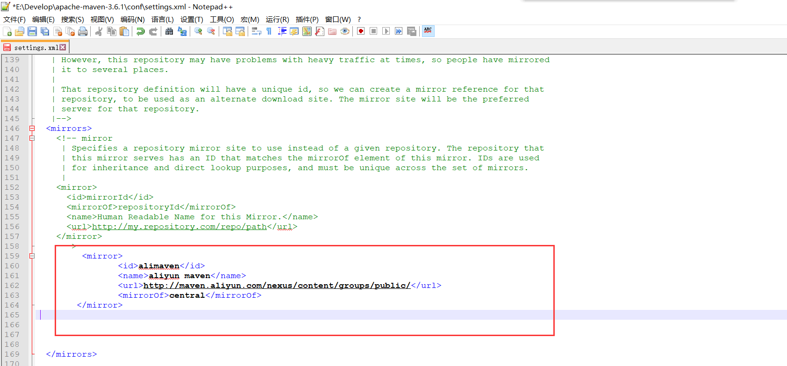The width and height of the screenshot is (787, 366).
Task: Open the Function List icon
Action: 320,31
